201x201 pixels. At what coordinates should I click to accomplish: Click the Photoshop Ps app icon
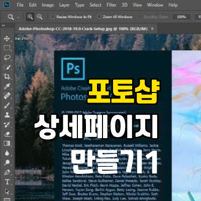(7, 5)
